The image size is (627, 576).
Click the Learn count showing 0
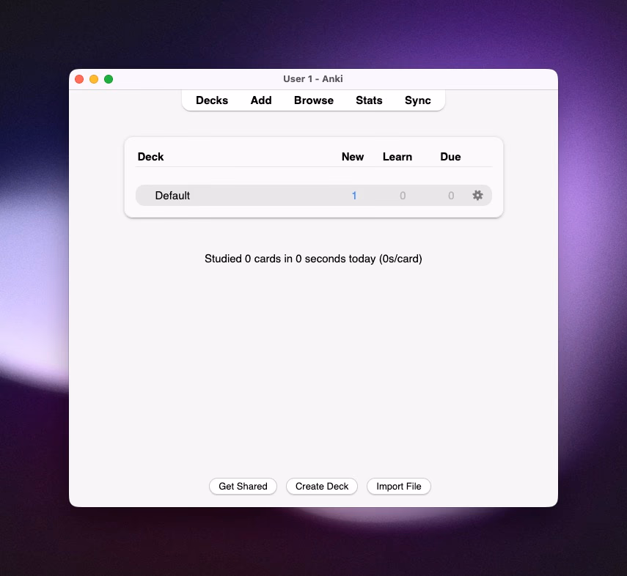(x=403, y=196)
